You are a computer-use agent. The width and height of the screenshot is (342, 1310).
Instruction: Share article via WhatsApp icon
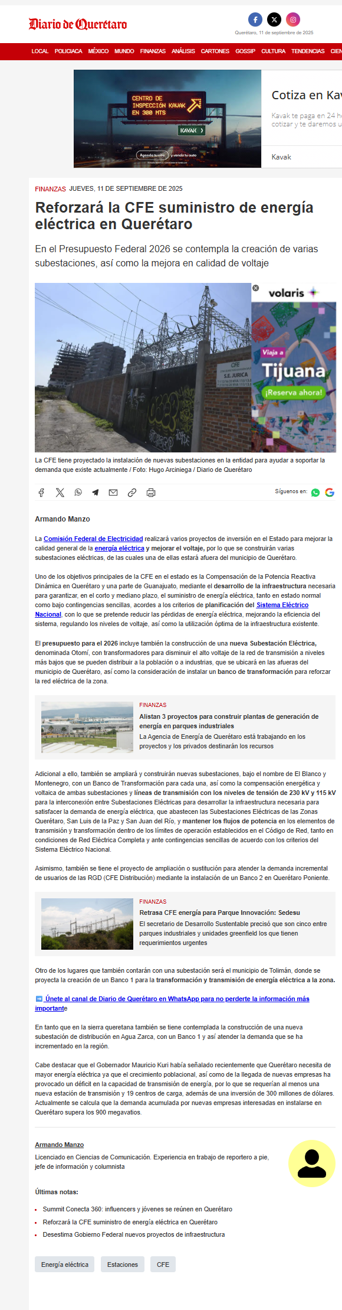pos(78,493)
